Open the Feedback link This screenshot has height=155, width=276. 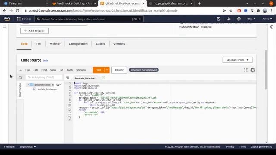(x=9, y=147)
